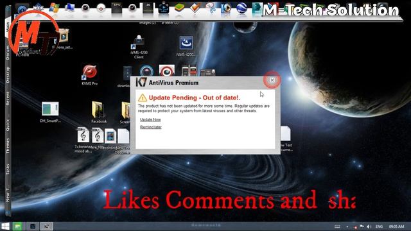This screenshot has height=231, width=411.
Task: Open the first music note file icon
Action: (x=83, y=135)
